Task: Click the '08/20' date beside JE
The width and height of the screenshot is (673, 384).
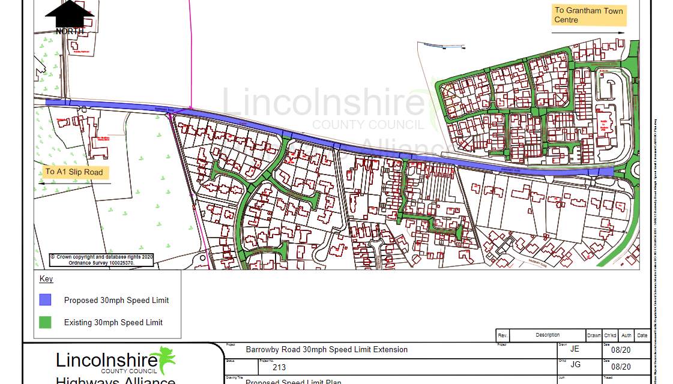Action: (x=621, y=350)
